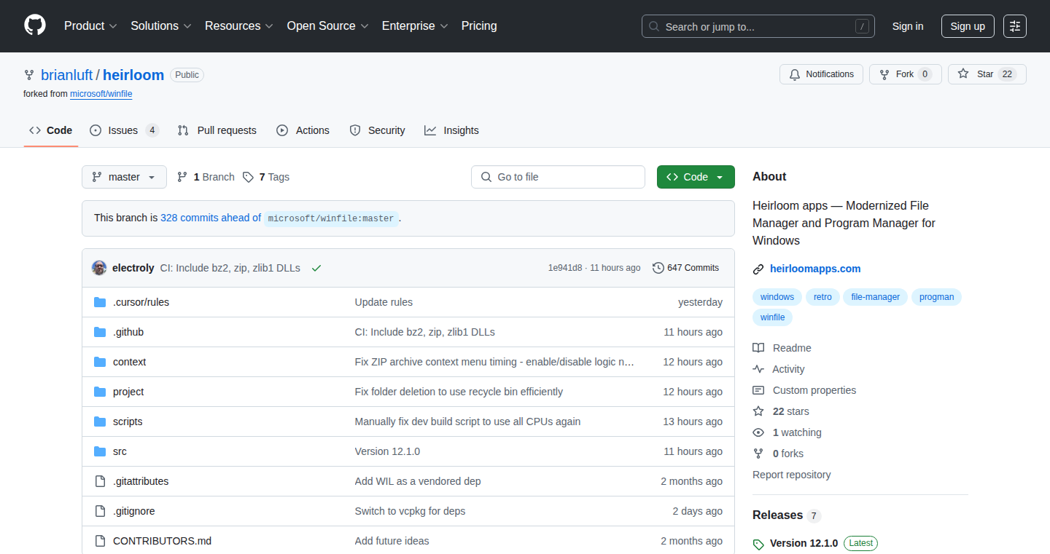Click the folder icon for .cursor/rules
This screenshot has width=1050, height=554.
[x=100, y=302]
